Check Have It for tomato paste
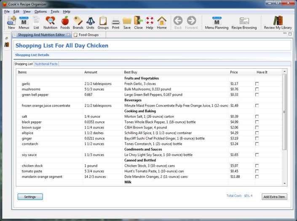This screenshot has width=297, height=221. click(x=257, y=171)
